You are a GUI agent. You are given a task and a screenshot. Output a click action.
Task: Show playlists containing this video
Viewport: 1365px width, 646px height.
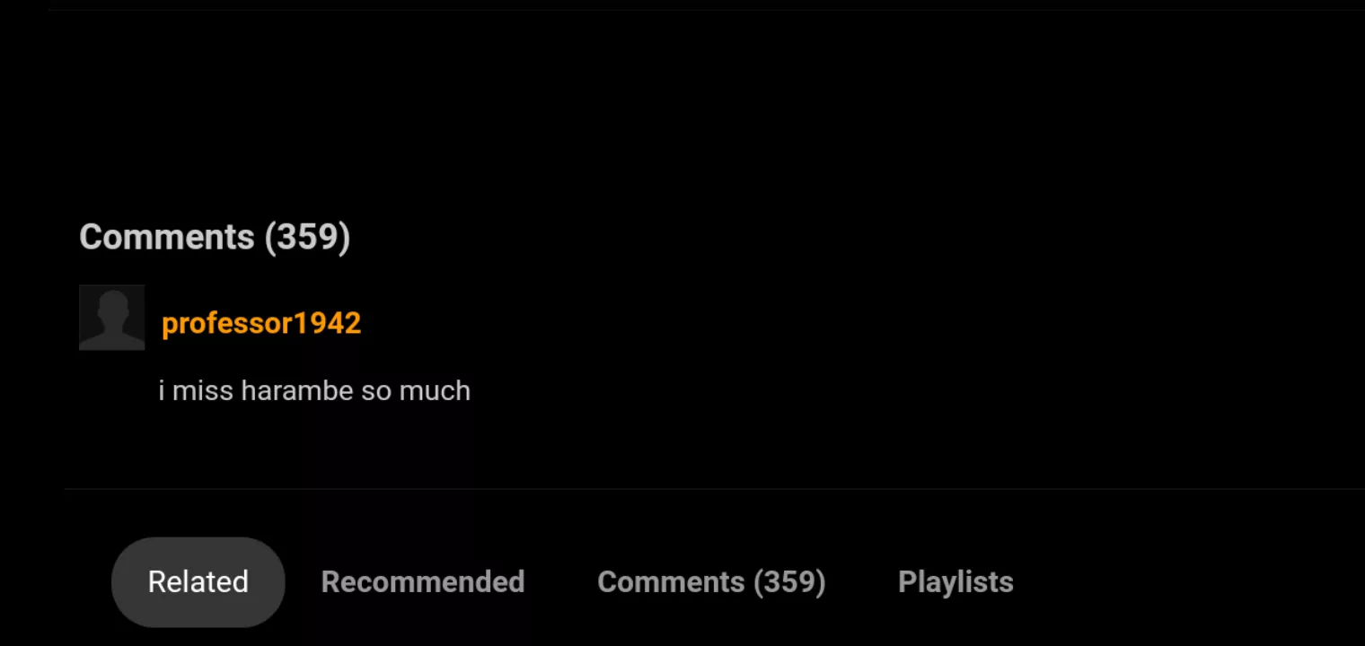955,582
